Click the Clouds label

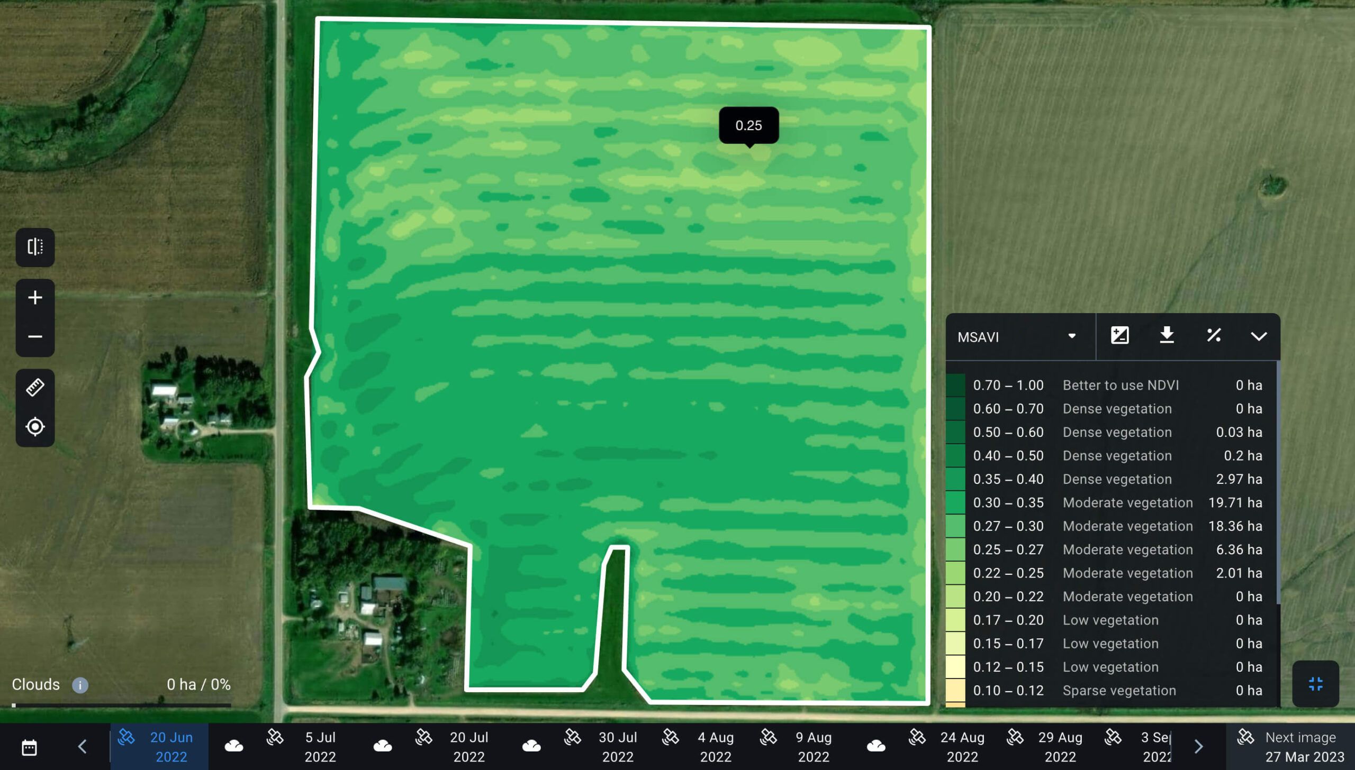tap(36, 685)
